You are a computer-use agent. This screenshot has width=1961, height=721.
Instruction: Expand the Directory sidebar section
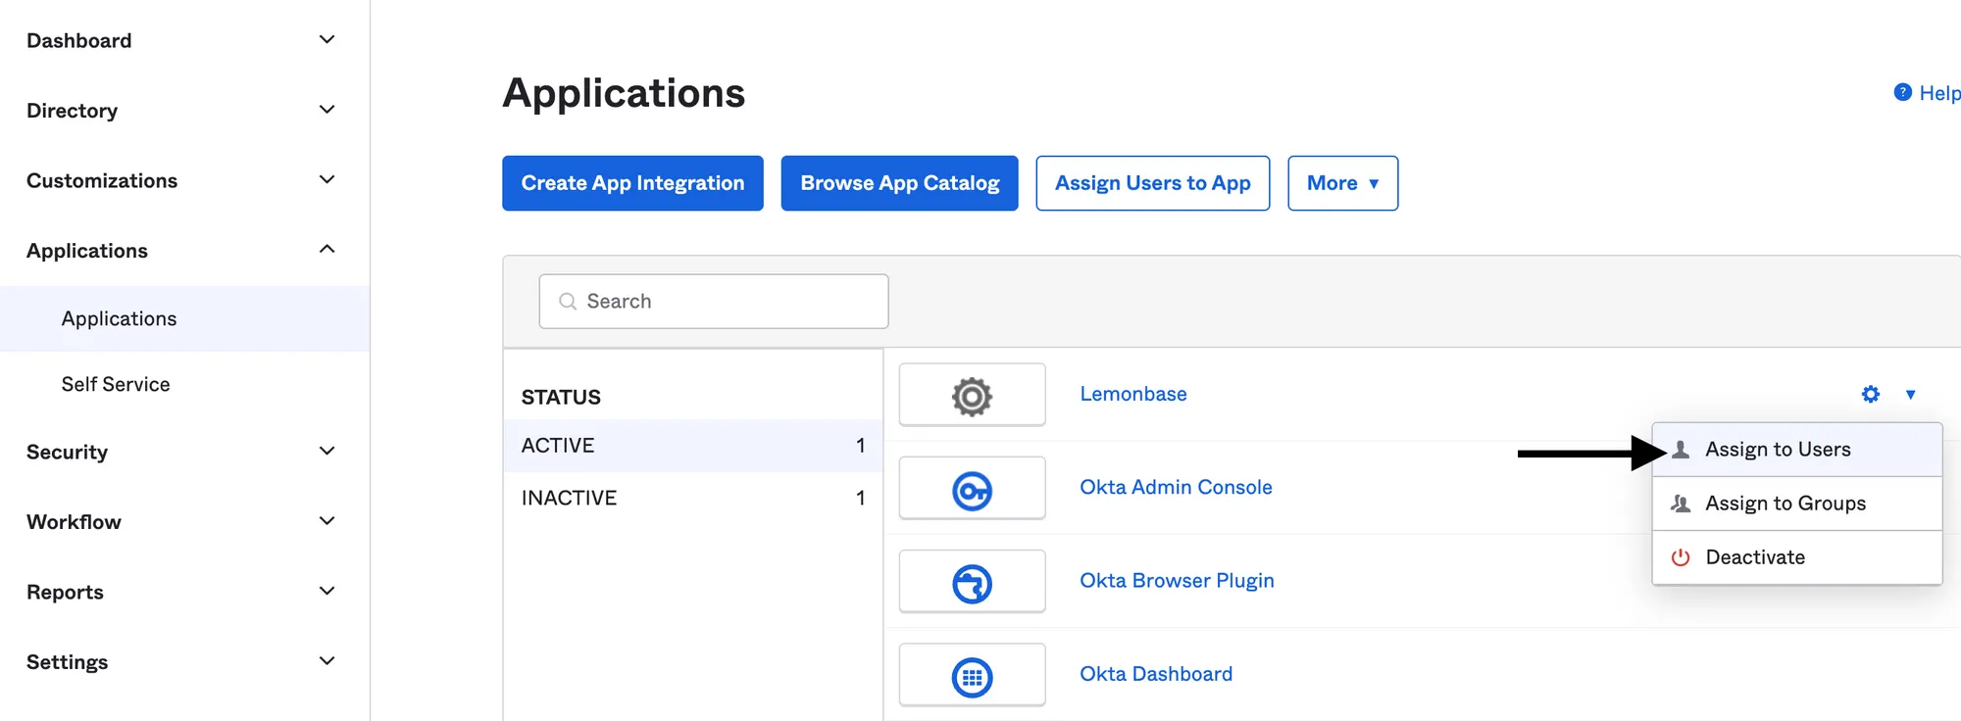click(327, 110)
